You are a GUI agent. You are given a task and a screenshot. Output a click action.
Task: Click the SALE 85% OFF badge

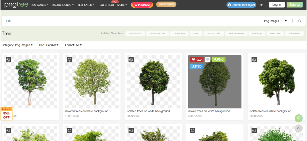(7, 114)
